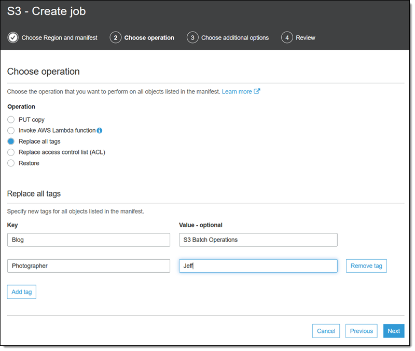Click the external link icon after Learn more
Screen dimensions: 415x351
[x=257, y=92]
